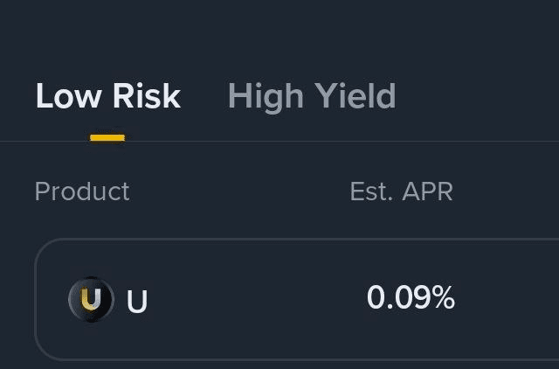
Task: Select the Low Risk tab
Action: coord(107,96)
